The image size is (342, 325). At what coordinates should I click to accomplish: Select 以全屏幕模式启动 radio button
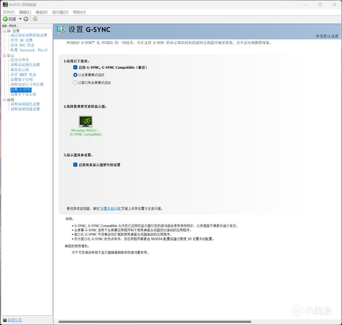point(75,75)
